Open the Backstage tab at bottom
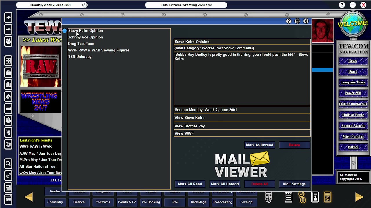This screenshot has width=371, height=208. tap(199, 202)
